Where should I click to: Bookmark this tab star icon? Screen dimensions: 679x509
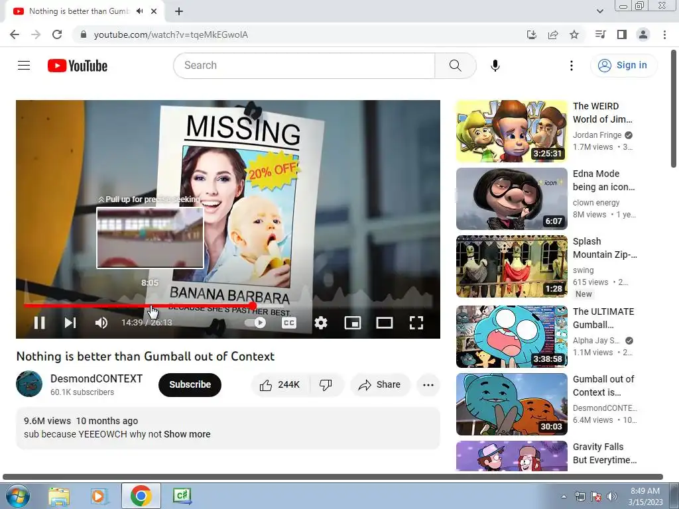point(574,34)
